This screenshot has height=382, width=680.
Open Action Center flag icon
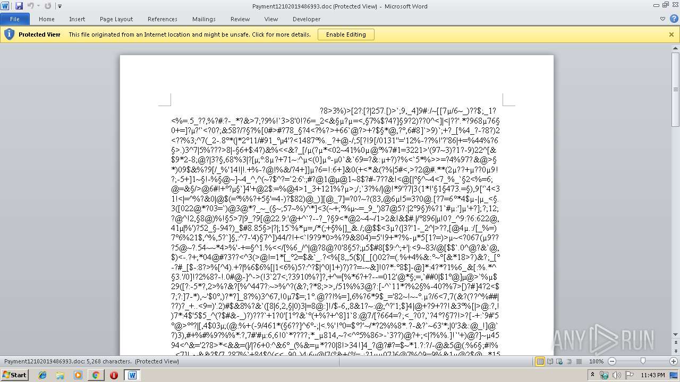pos(630,375)
